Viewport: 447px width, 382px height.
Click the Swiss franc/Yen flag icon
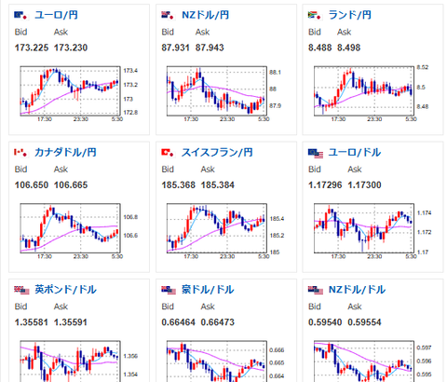point(168,153)
